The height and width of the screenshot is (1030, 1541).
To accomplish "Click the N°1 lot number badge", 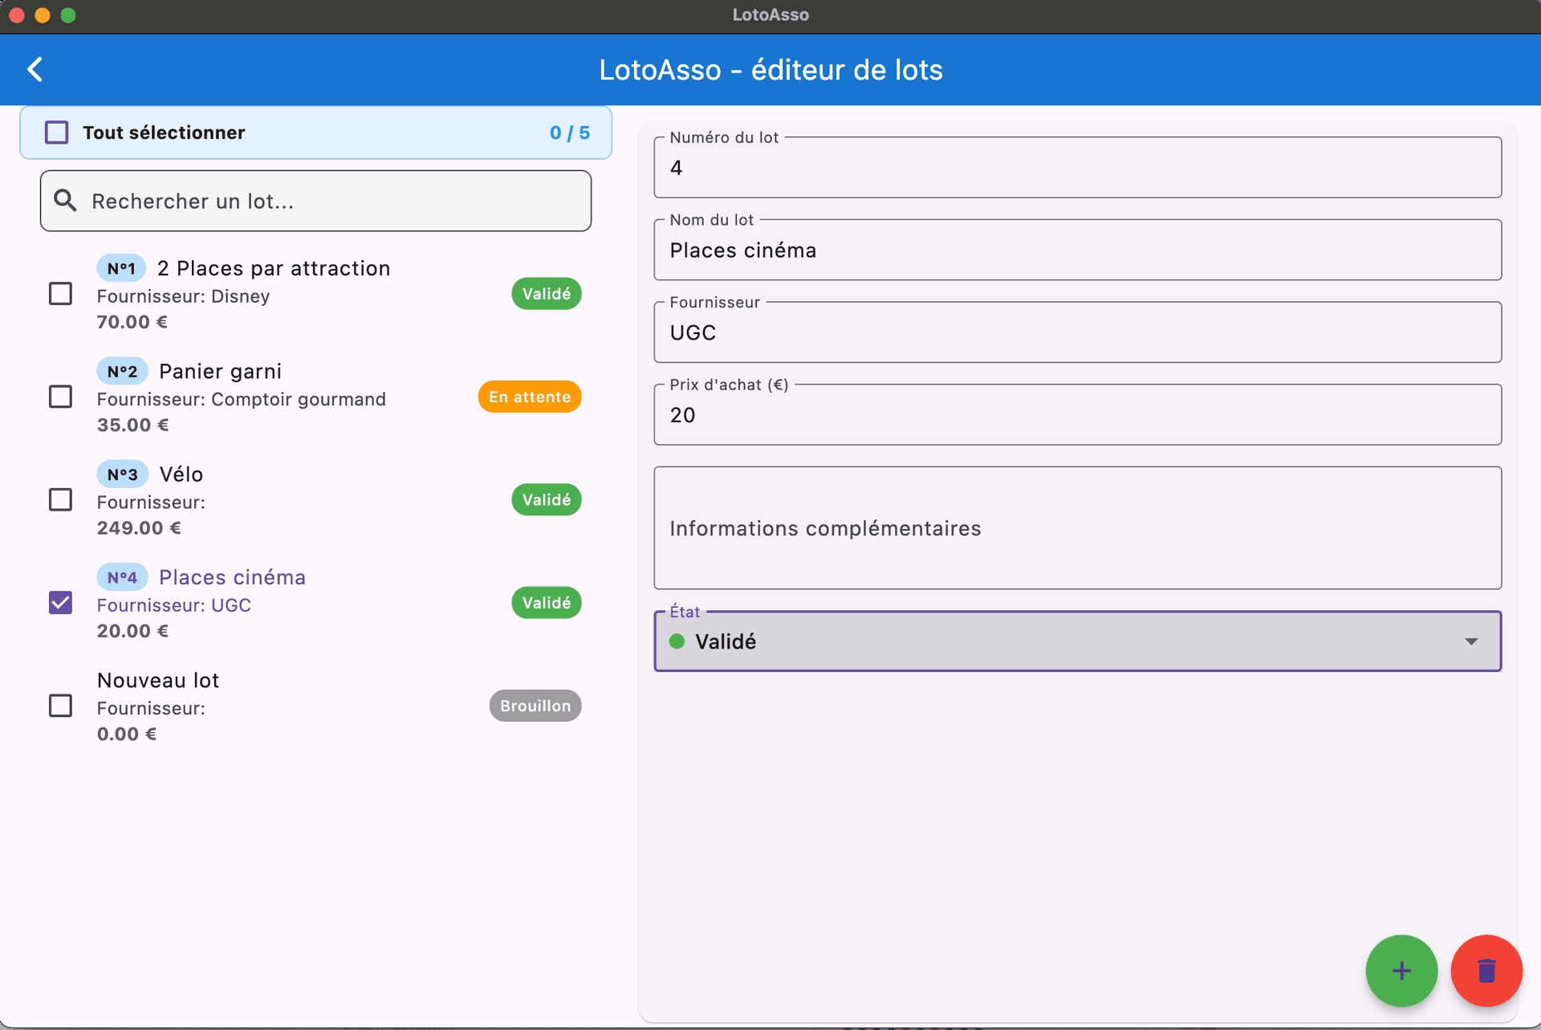I will coord(121,268).
